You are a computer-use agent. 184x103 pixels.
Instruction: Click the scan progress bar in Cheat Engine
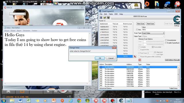(142, 18)
